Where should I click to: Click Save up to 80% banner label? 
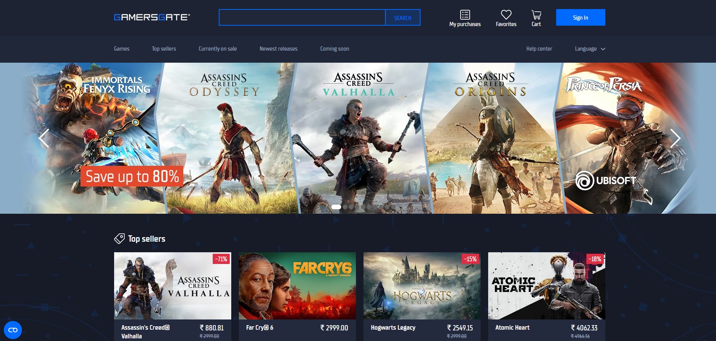(x=132, y=176)
